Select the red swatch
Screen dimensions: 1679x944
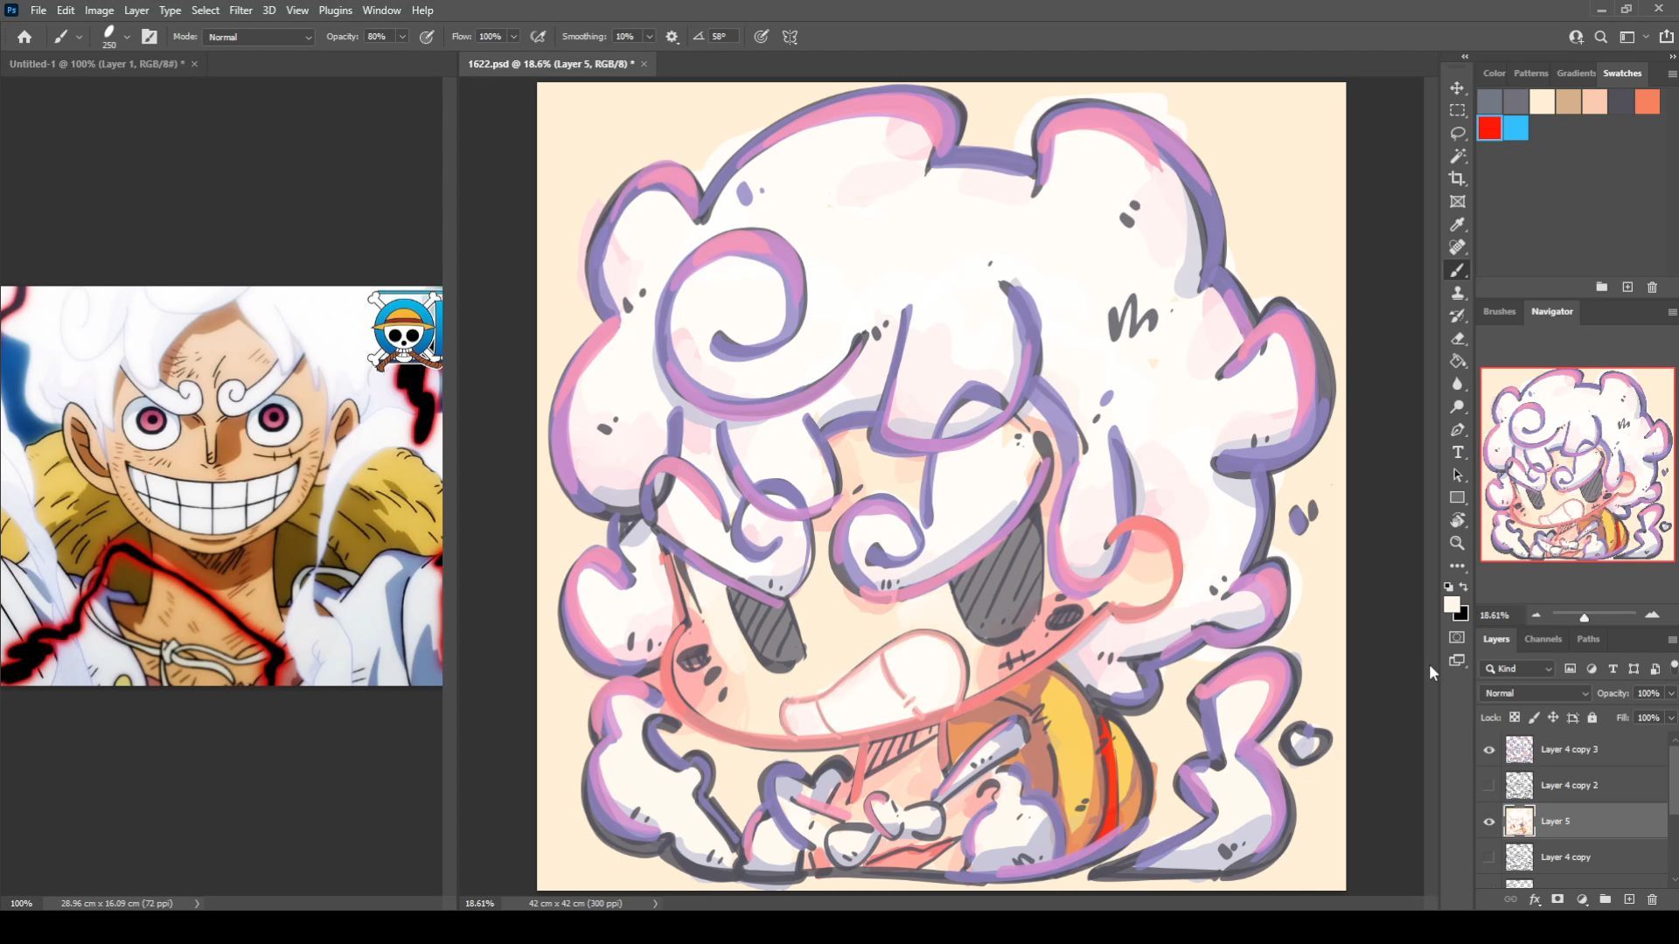[1489, 128]
